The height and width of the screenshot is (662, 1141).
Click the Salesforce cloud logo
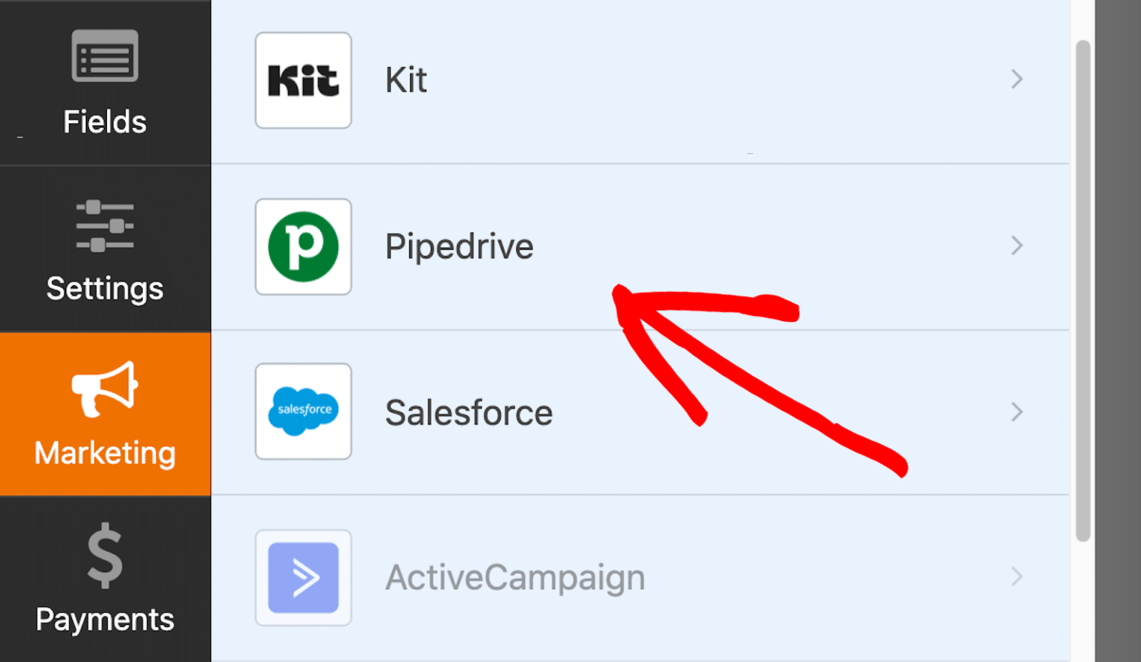tap(303, 412)
